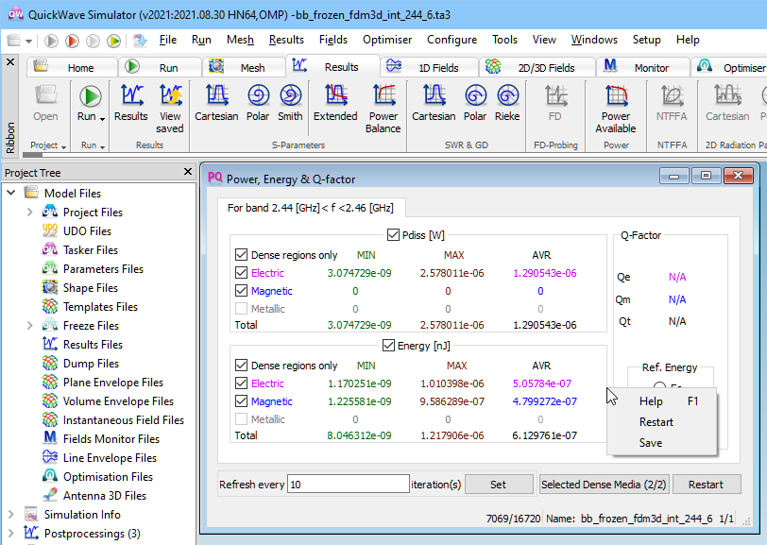Click the FD-Probing FD icon
Image resolution: width=767 pixels, height=545 pixels.
point(555,94)
